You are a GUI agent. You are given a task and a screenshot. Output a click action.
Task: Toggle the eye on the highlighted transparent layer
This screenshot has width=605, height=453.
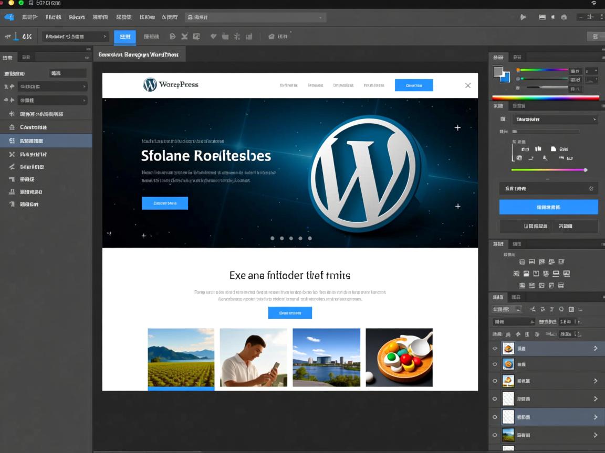point(494,417)
